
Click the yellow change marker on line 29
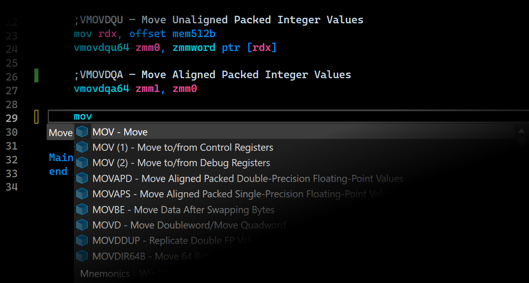click(x=36, y=117)
